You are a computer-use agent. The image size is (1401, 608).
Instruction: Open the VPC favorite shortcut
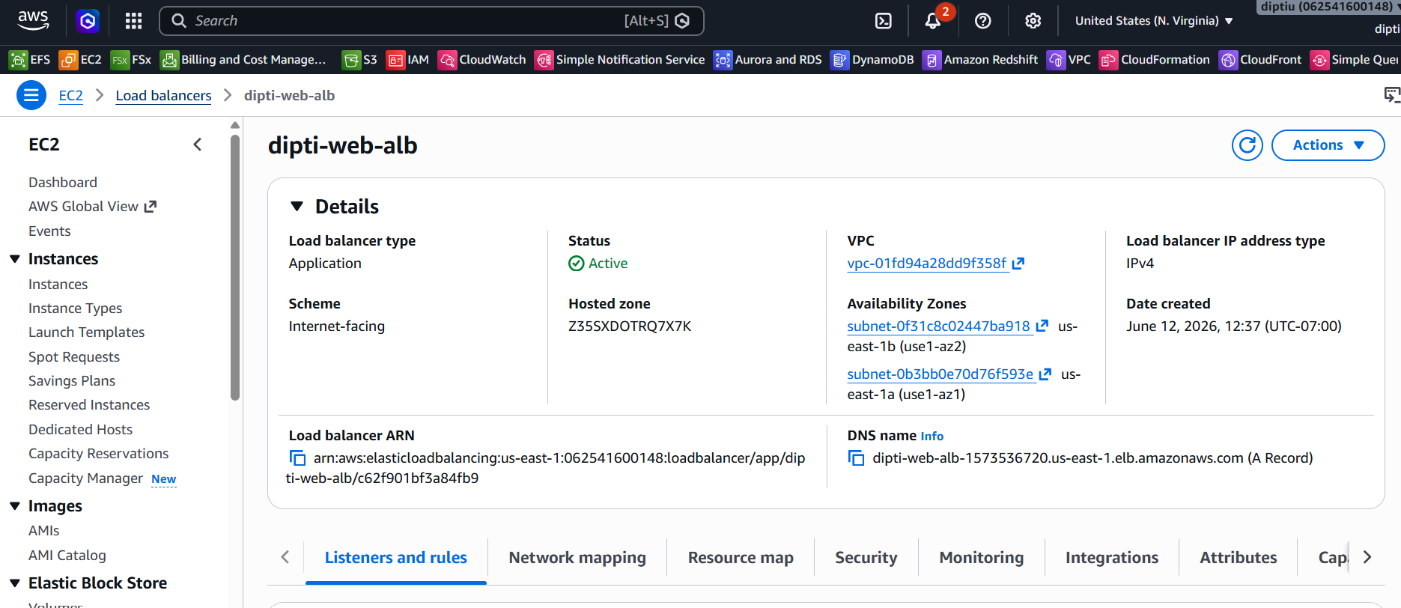[x=1069, y=60]
